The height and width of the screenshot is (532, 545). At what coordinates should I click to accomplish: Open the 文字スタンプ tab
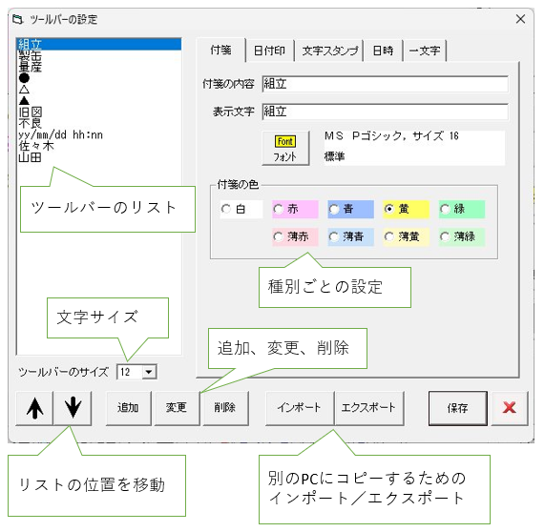[329, 51]
